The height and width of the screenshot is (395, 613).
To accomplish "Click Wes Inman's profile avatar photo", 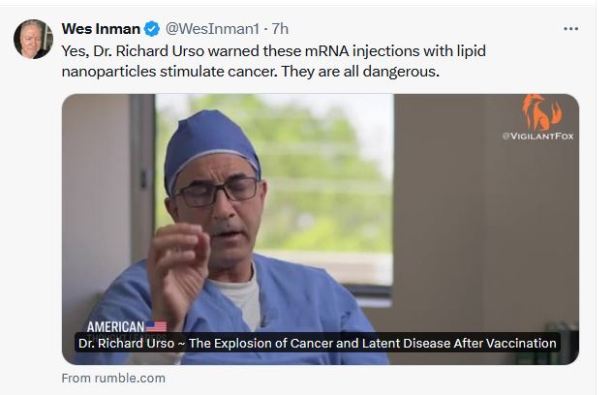I will tap(32, 39).
